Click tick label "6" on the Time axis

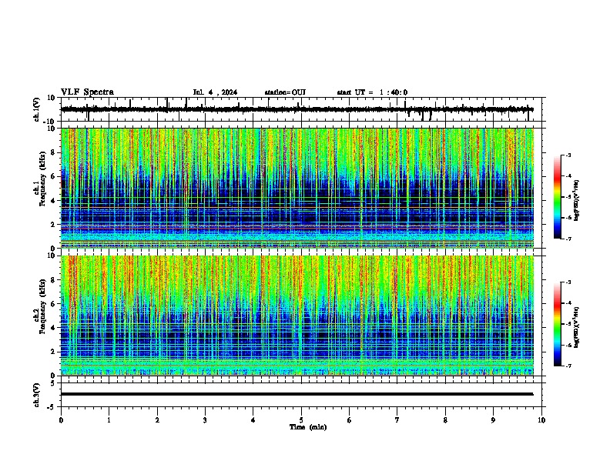pyautogui.click(x=350, y=420)
